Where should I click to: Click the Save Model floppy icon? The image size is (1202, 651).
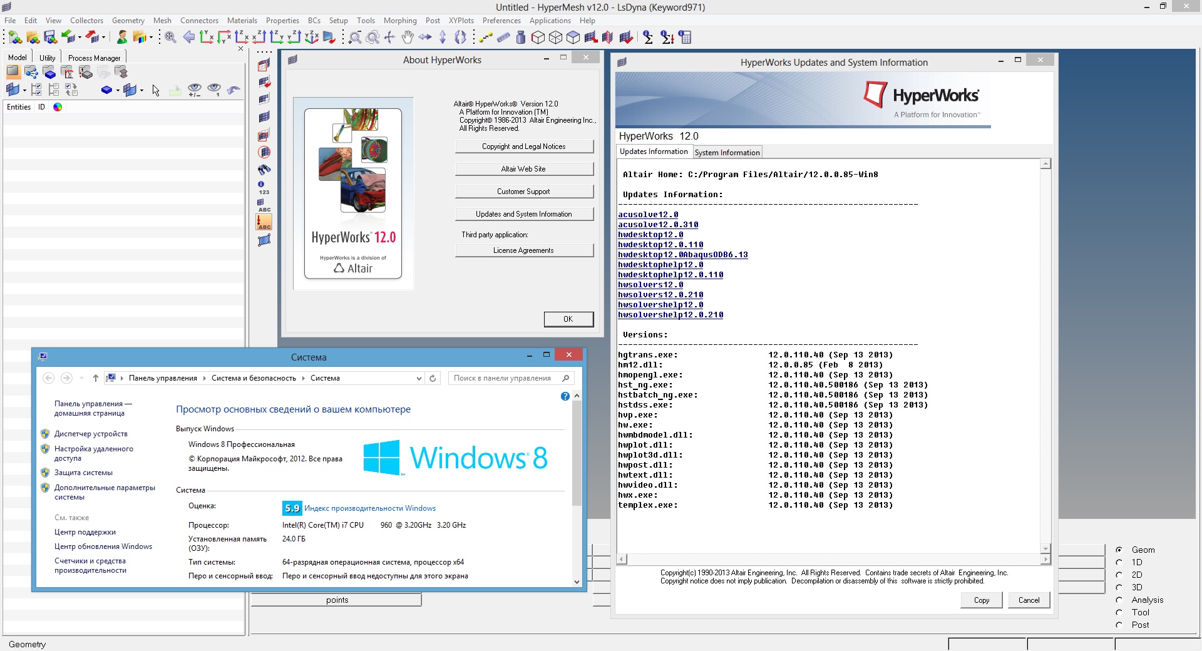point(50,38)
